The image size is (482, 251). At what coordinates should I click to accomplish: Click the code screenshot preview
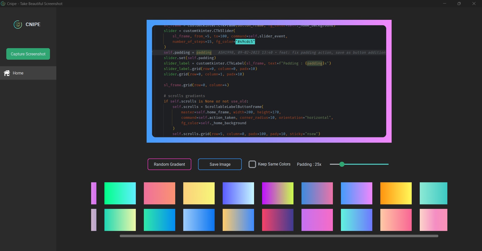(x=269, y=81)
